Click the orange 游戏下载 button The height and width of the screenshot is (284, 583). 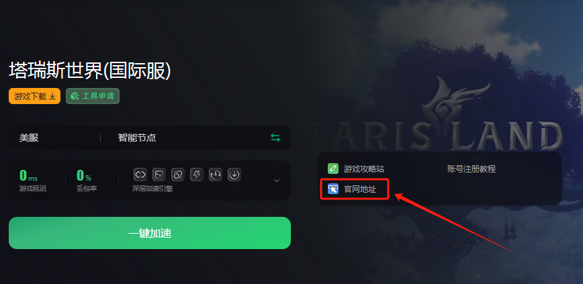click(x=34, y=96)
